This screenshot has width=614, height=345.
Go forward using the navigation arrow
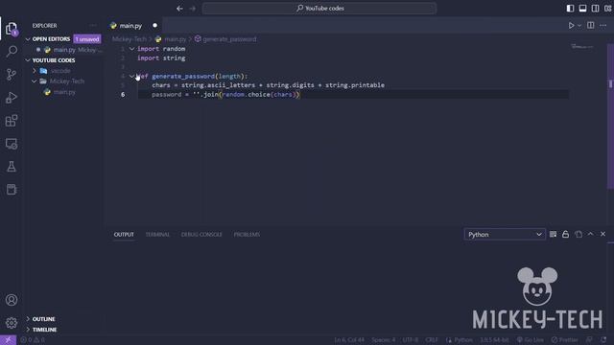pos(192,9)
